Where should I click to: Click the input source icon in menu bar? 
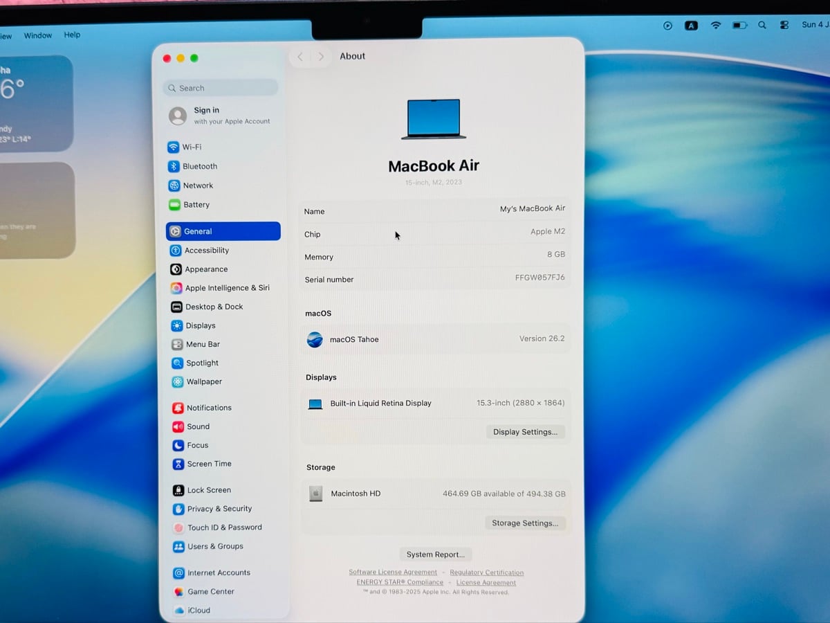[691, 26]
